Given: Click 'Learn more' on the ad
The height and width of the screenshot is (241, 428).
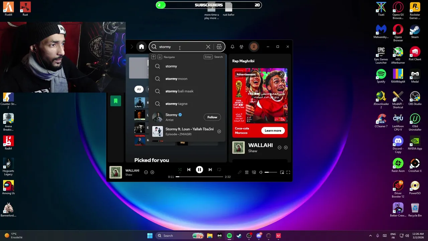Looking at the screenshot, I should 273,131.
